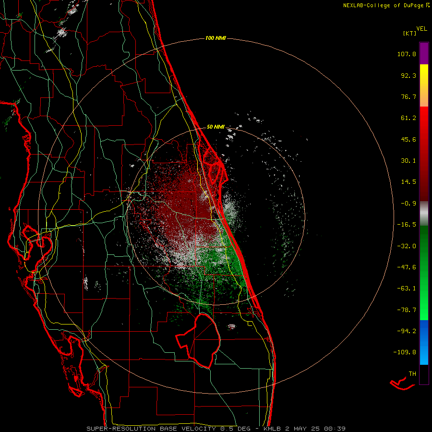Select the 30.1 legend value
Image resolution: width=432 pixels, height=432 pixels.
[x=408, y=161]
